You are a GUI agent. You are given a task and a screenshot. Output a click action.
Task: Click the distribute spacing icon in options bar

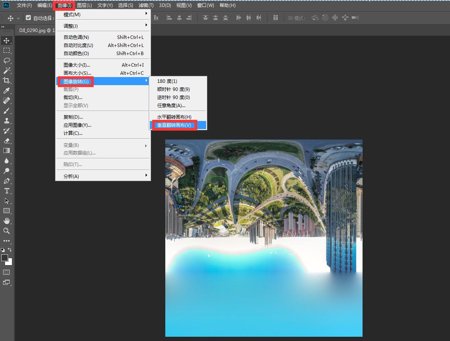275,18
